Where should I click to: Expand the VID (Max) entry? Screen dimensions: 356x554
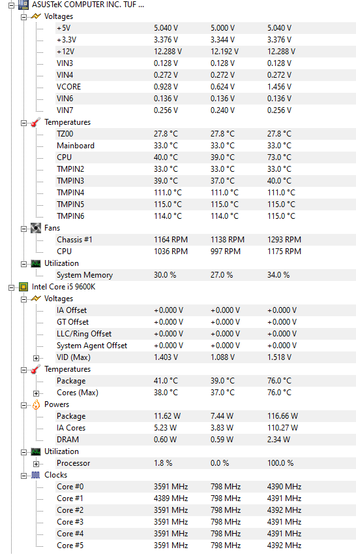click(x=36, y=358)
